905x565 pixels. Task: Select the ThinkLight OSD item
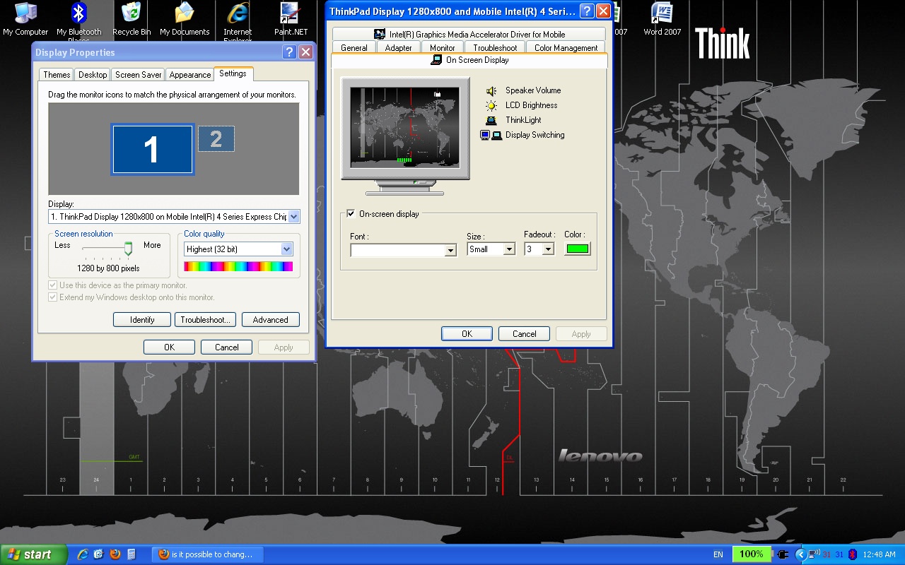513,120
